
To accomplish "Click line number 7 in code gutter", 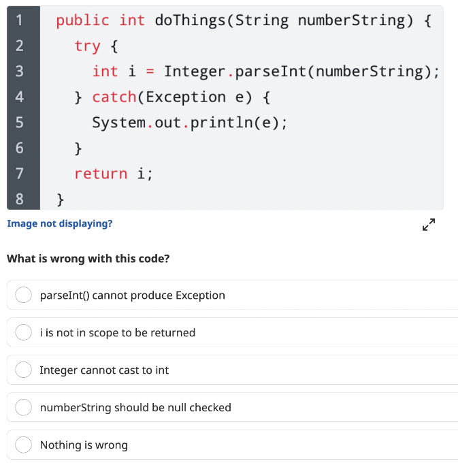I will [x=20, y=174].
